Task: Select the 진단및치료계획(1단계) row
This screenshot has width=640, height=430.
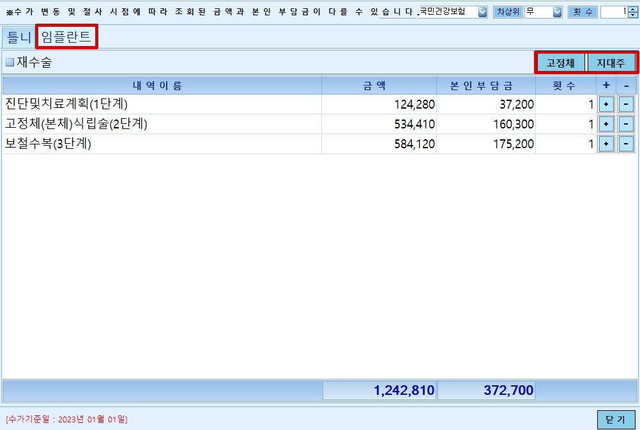Action: (319, 104)
